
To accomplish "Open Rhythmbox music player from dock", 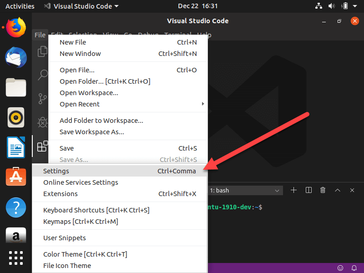I will (16, 117).
